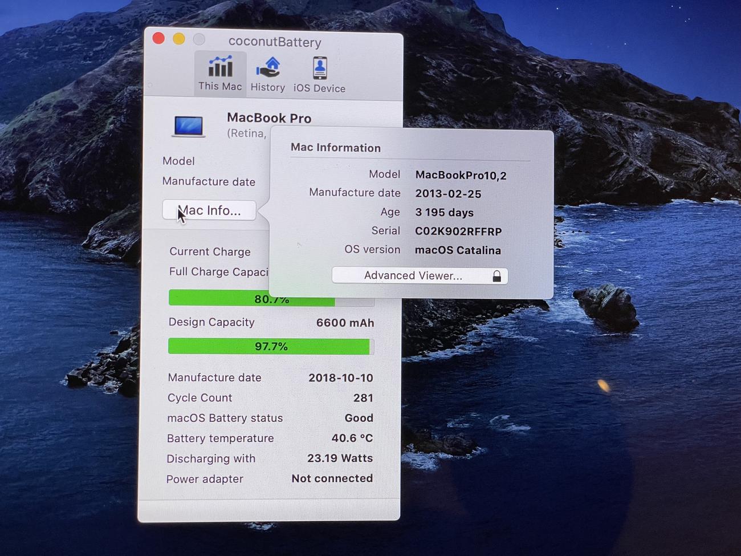Image resolution: width=741 pixels, height=556 pixels.
Task: Click the coconutBattery window title
Action: pos(275,42)
